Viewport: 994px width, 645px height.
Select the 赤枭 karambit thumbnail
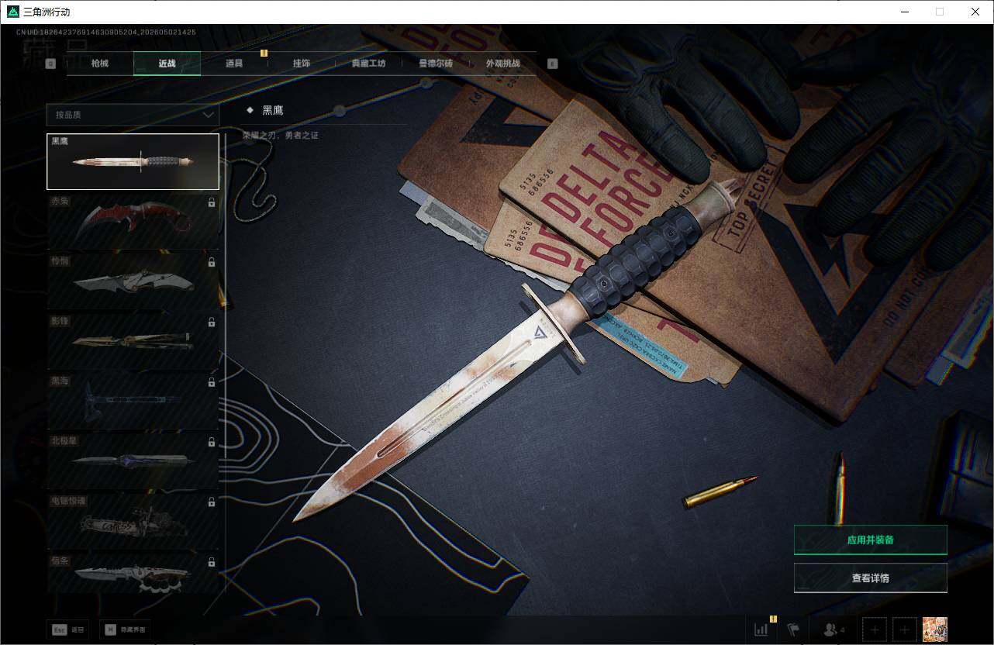tap(133, 221)
